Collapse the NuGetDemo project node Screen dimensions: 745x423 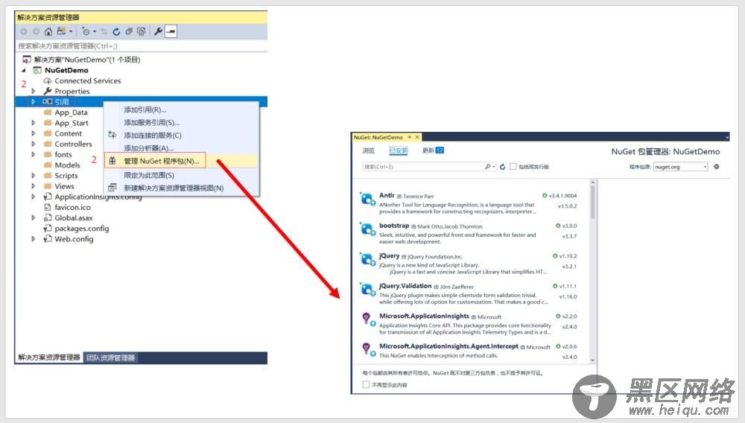coord(24,70)
